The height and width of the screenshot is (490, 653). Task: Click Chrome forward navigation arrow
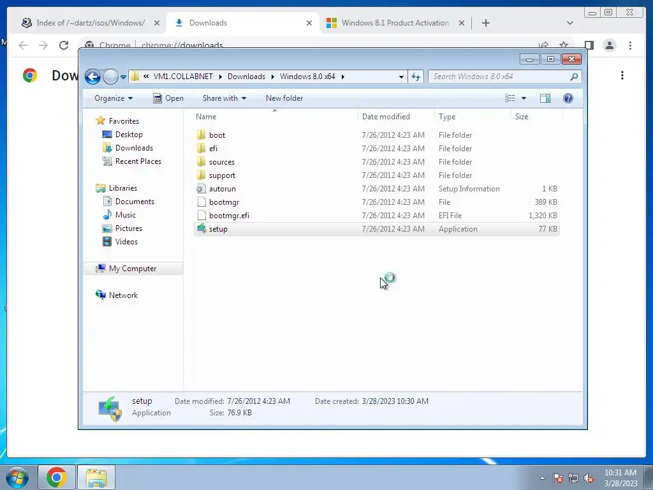point(43,45)
